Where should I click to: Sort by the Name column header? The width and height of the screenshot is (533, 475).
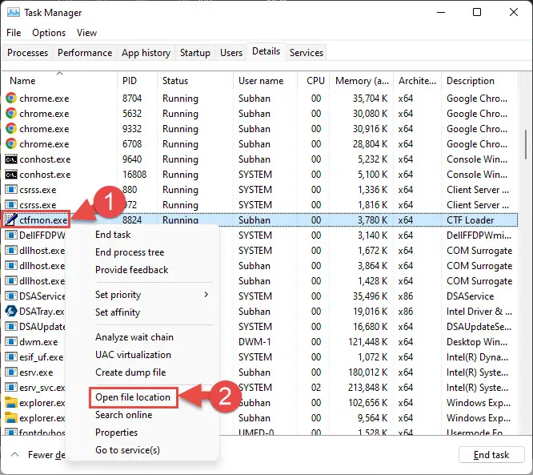click(x=59, y=81)
